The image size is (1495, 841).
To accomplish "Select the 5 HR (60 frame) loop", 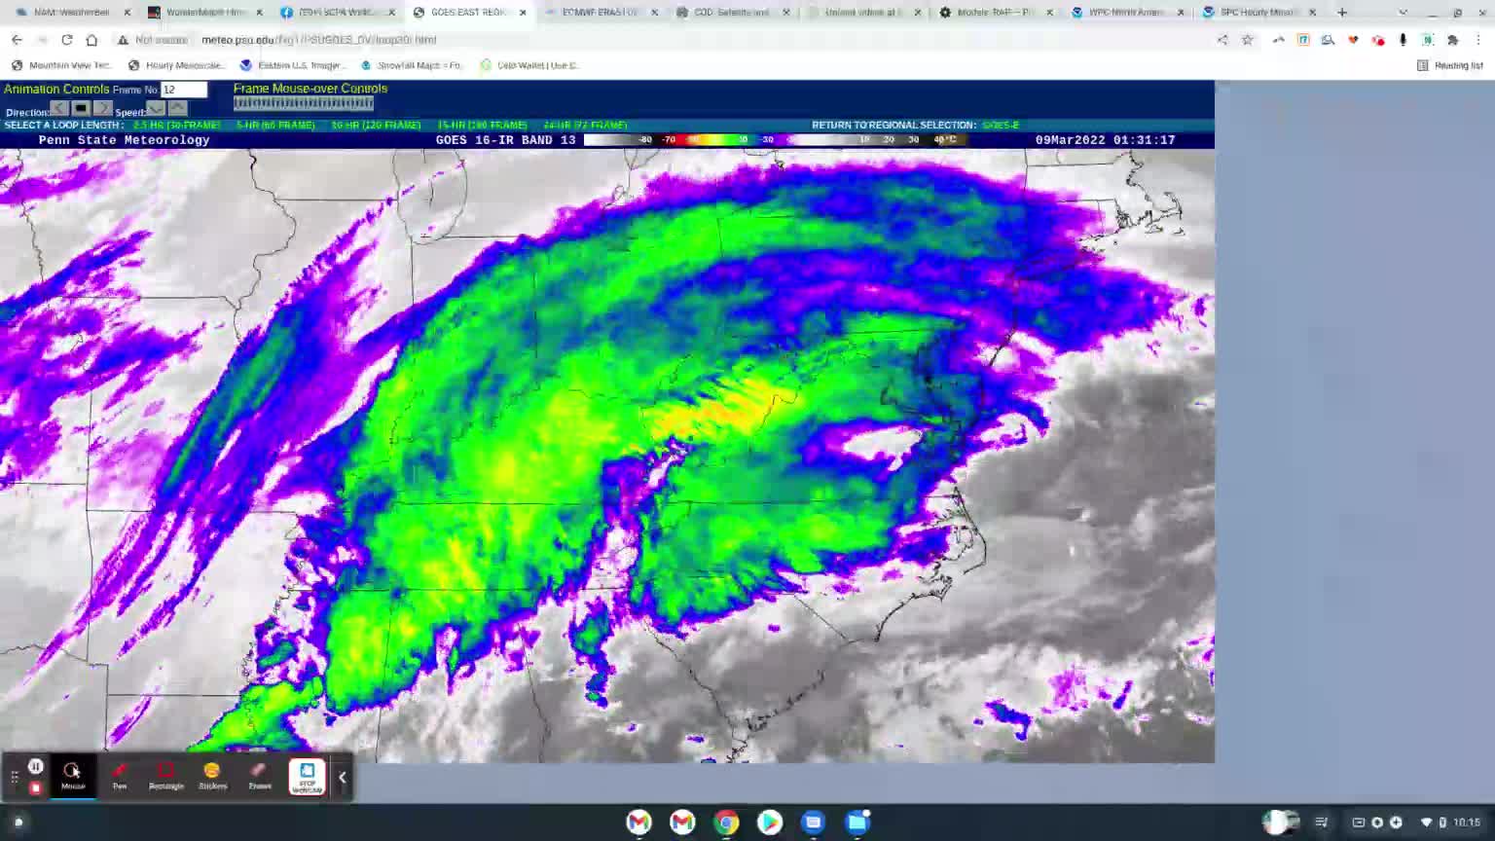I will pos(275,125).
